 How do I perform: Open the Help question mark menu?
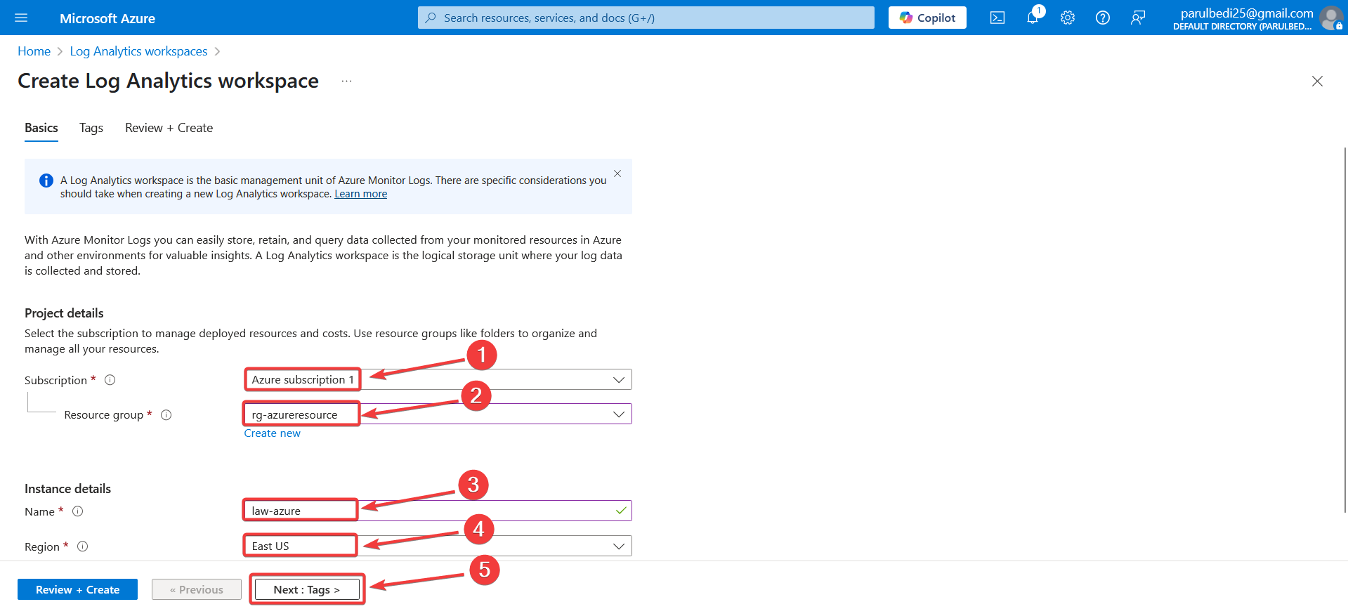(x=1103, y=18)
